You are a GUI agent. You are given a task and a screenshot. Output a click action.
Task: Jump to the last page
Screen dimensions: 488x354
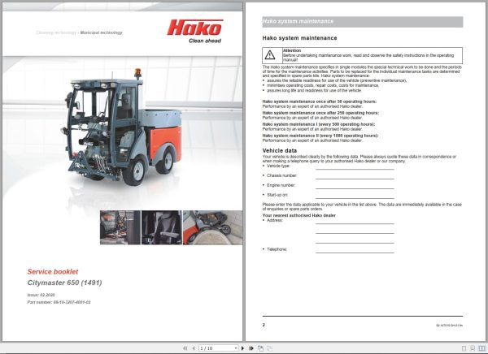click(x=251, y=348)
